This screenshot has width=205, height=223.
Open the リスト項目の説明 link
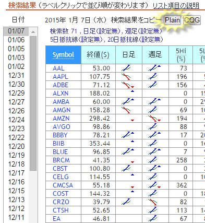176,6
